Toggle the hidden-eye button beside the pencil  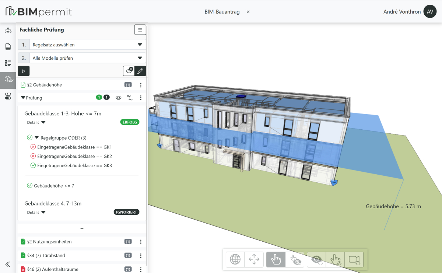pos(129,71)
